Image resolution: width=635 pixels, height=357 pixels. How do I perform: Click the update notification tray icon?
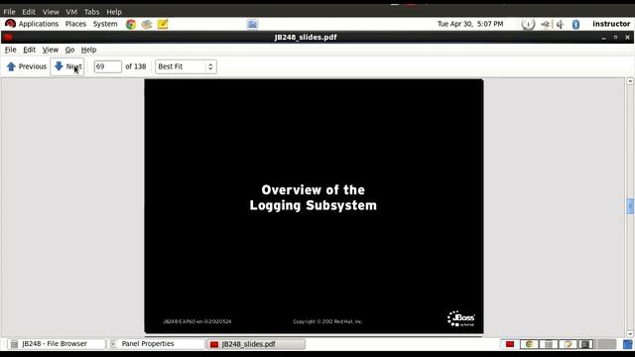click(x=528, y=24)
